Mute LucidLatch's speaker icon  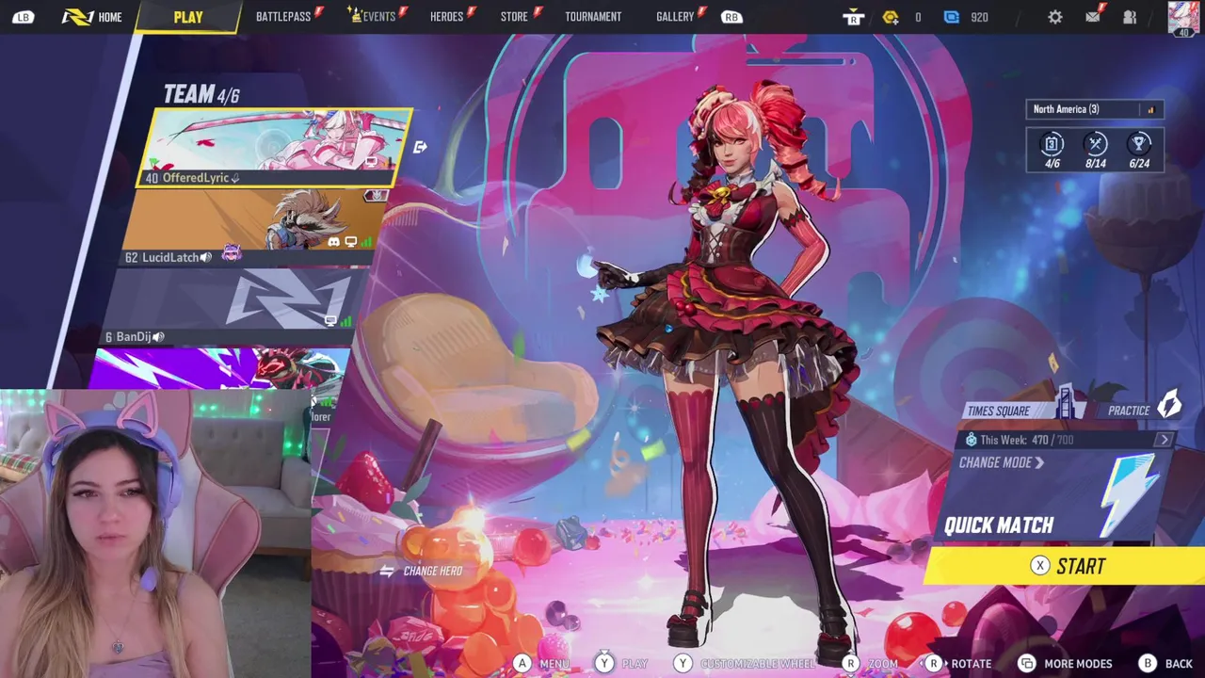click(206, 257)
